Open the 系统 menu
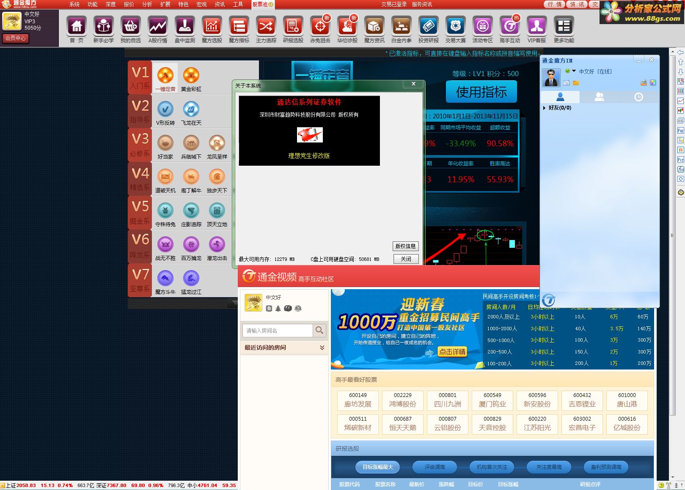The width and height of the screenshot is (685, 490). pos(74,4)
